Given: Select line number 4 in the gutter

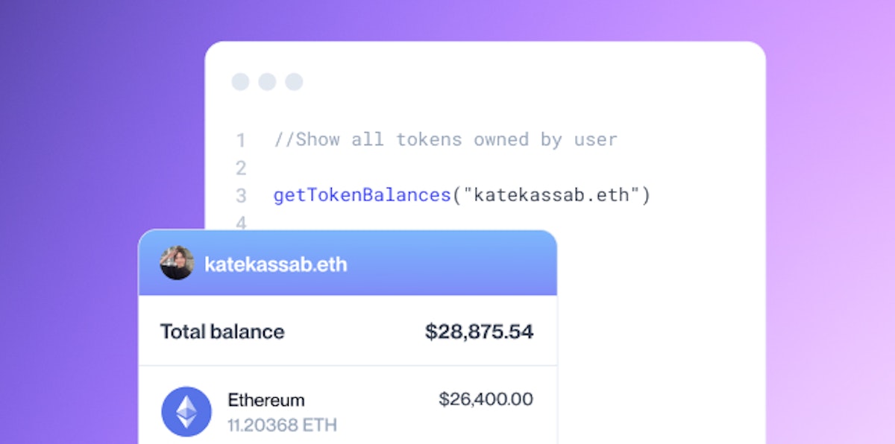Looking at the screenshot, I should point(241,223).
